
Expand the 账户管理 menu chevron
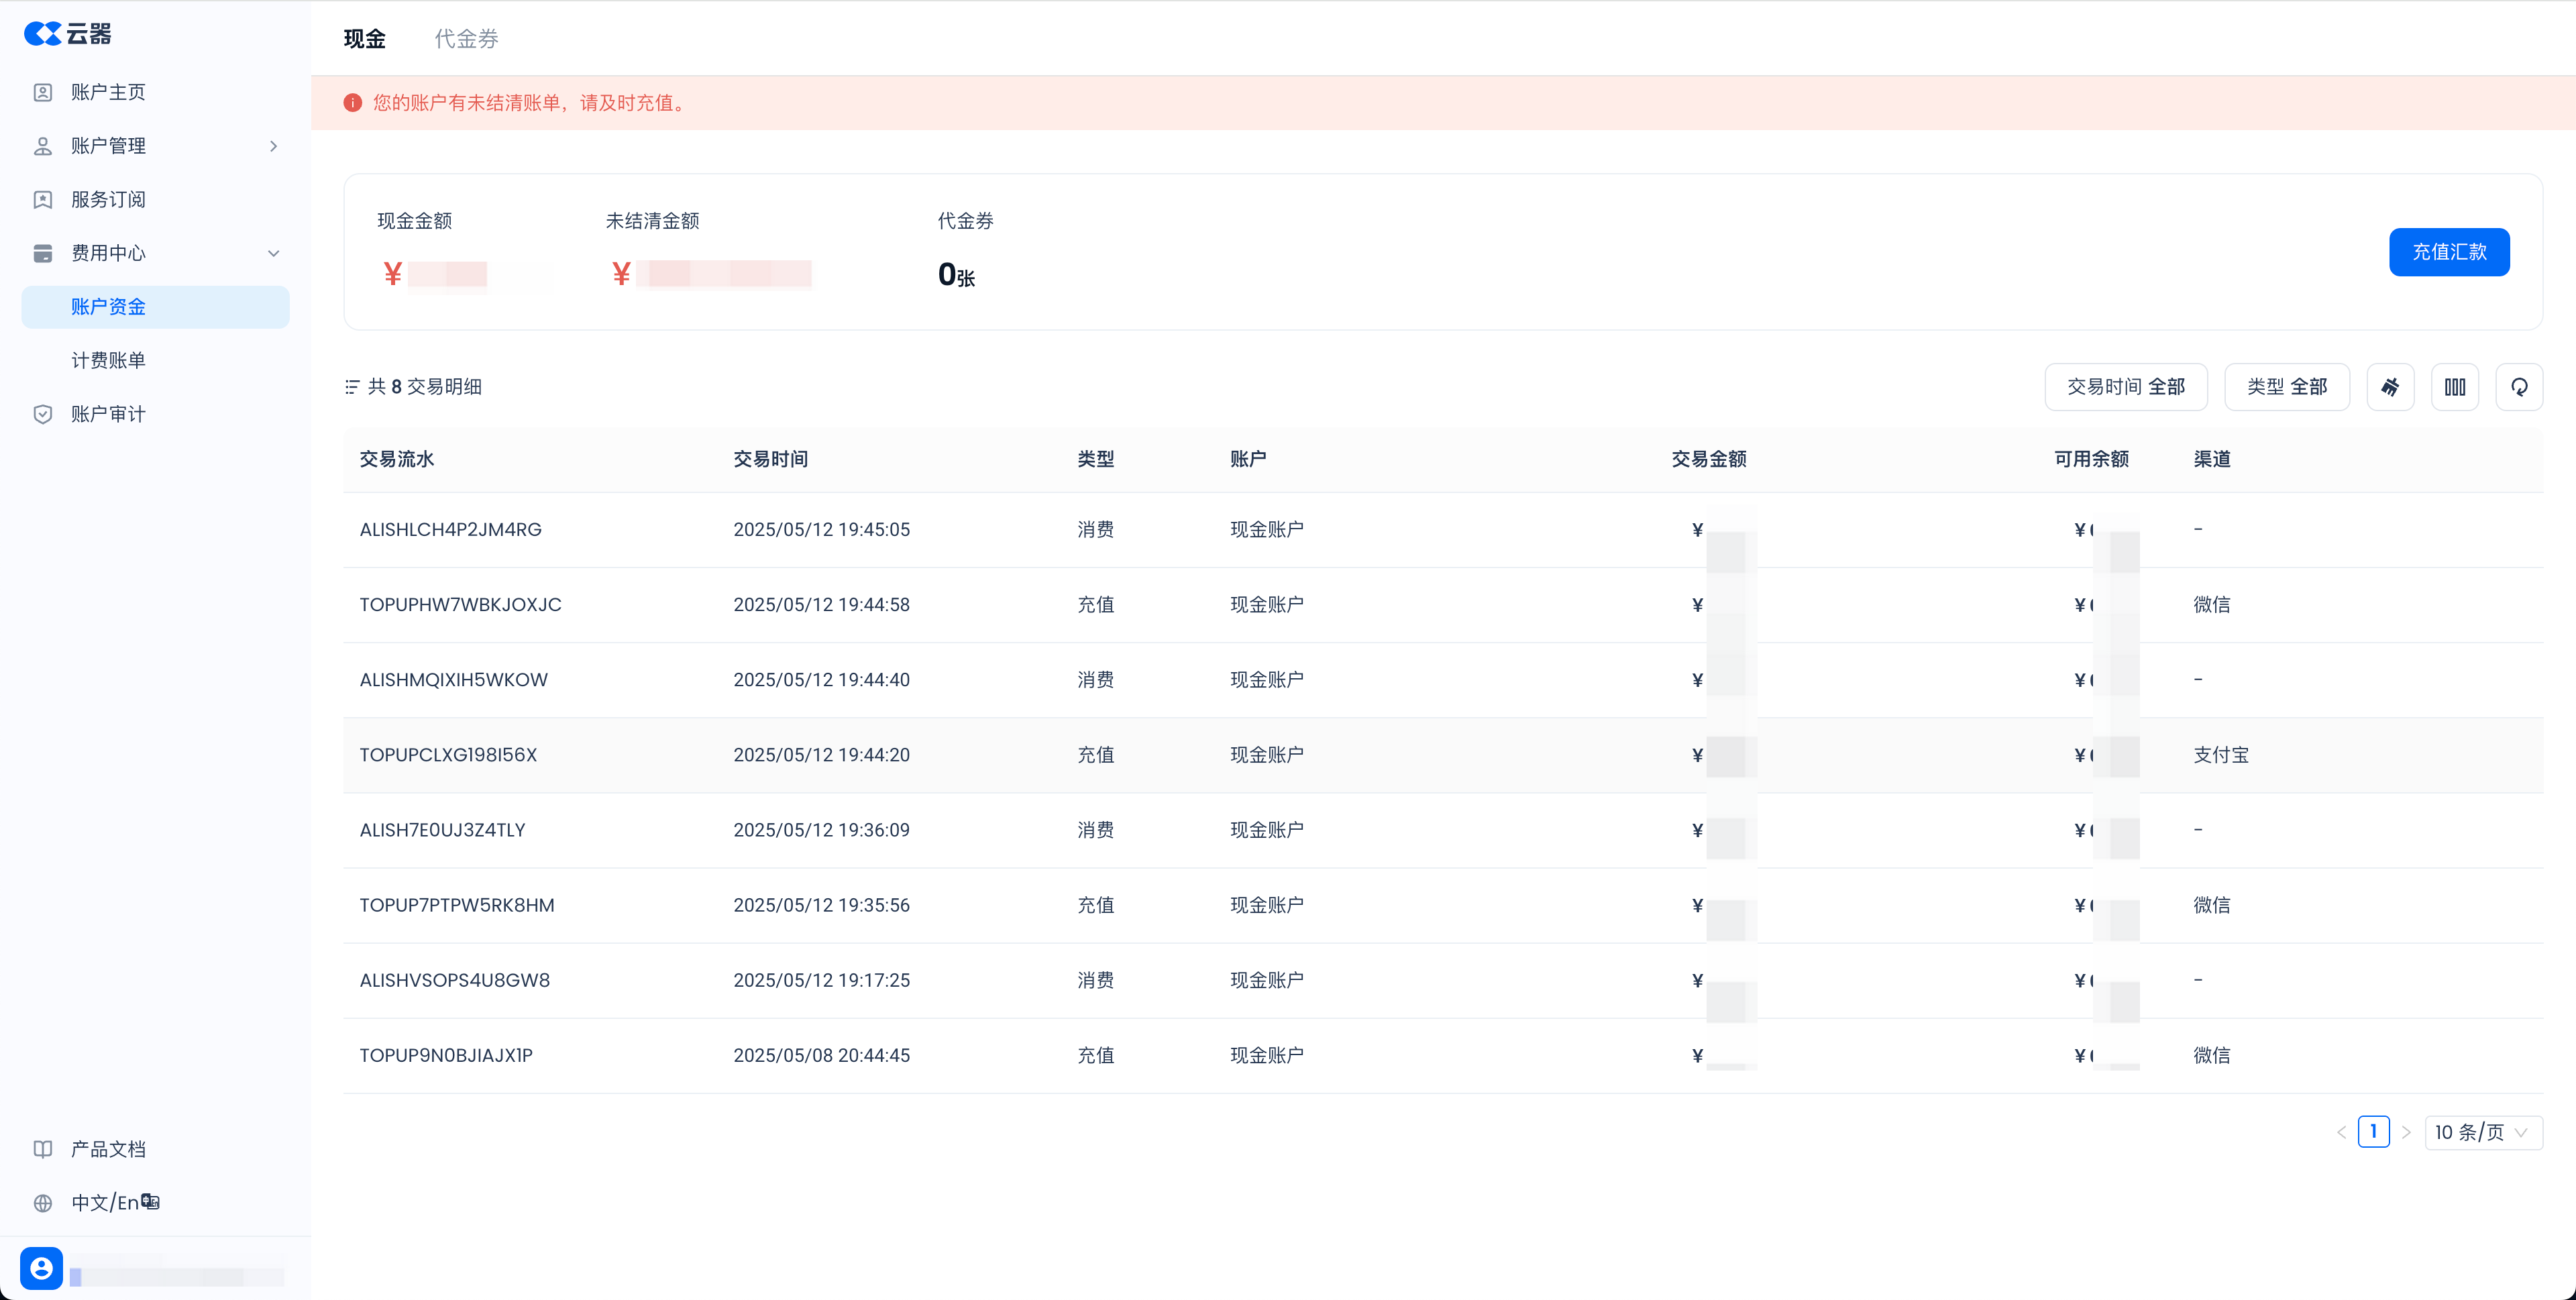pos(273,146)
